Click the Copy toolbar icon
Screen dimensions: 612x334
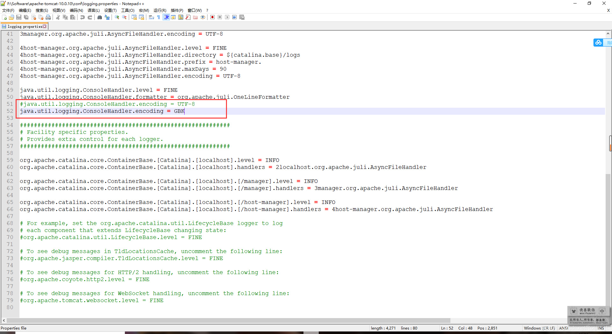point(65,17)
